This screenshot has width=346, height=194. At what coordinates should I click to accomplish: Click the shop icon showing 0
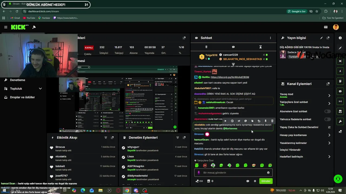pyautogui.click(x=210, y=181)
